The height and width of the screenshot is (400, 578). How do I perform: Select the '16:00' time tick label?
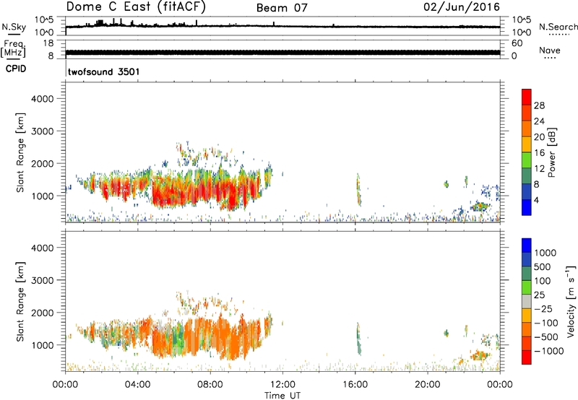(355, 385)
